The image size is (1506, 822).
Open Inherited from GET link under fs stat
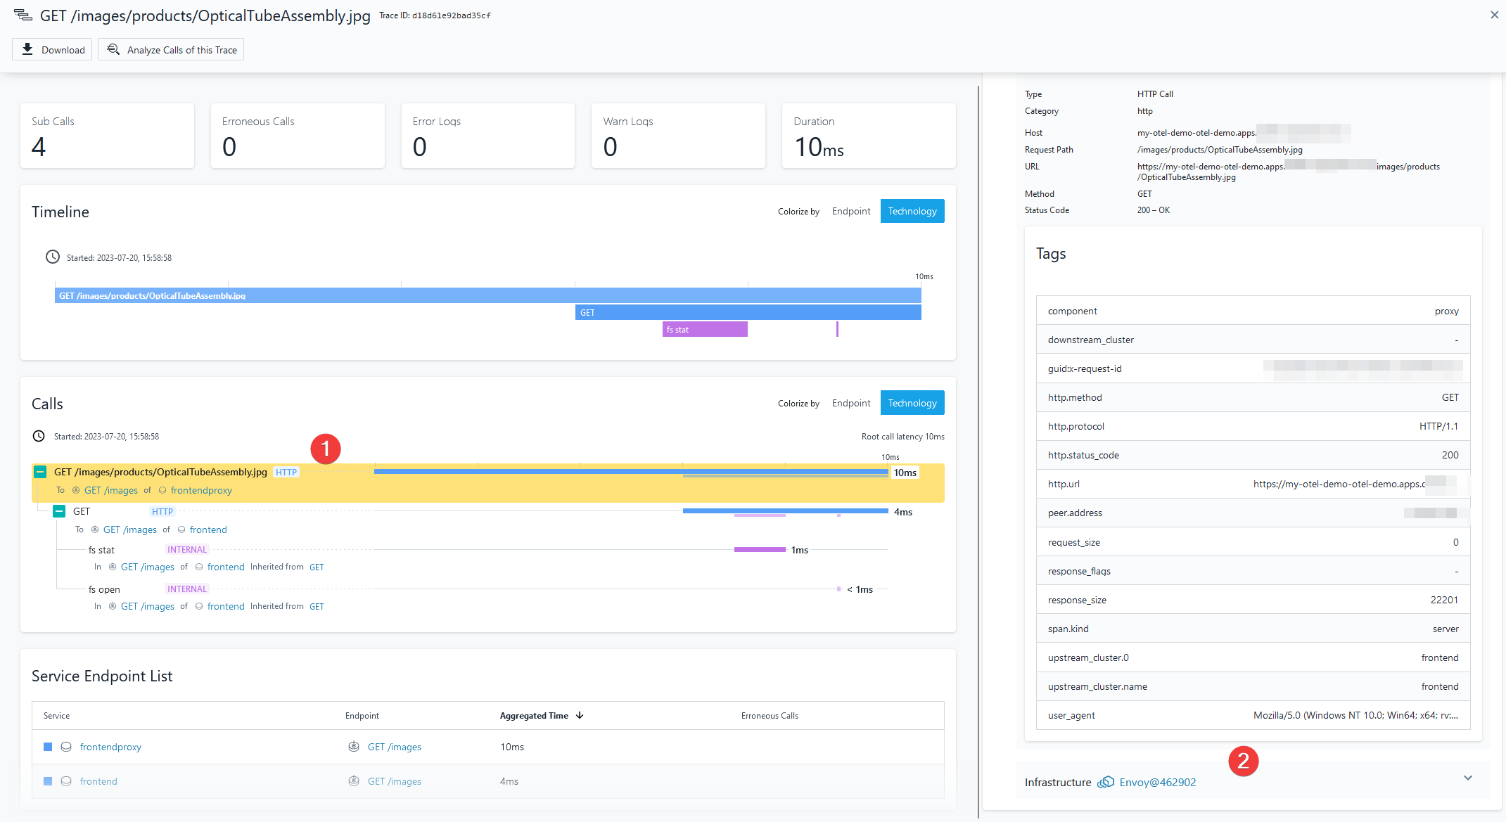[x=317, y=567]
